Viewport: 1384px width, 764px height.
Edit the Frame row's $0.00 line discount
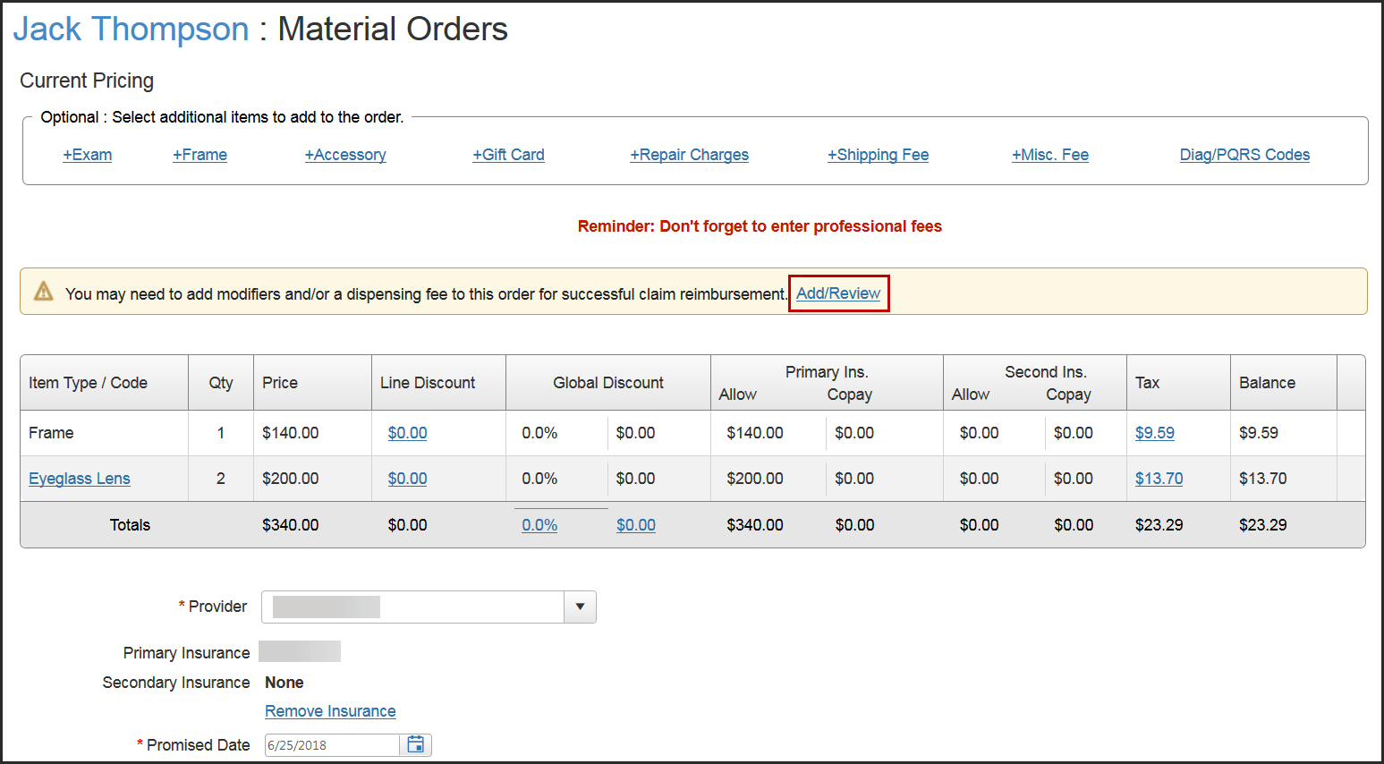(407, 432)
